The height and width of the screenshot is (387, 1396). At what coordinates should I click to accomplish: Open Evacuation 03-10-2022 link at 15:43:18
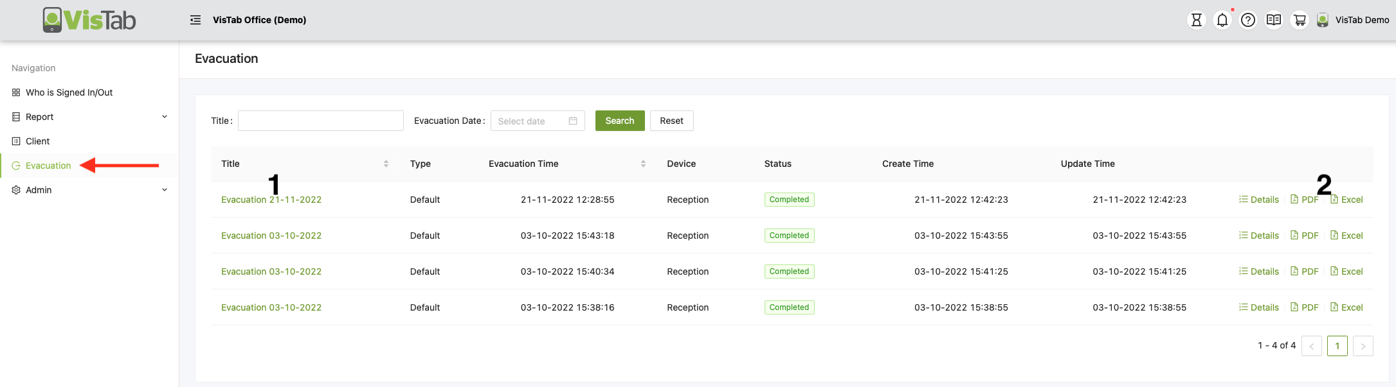271,236
